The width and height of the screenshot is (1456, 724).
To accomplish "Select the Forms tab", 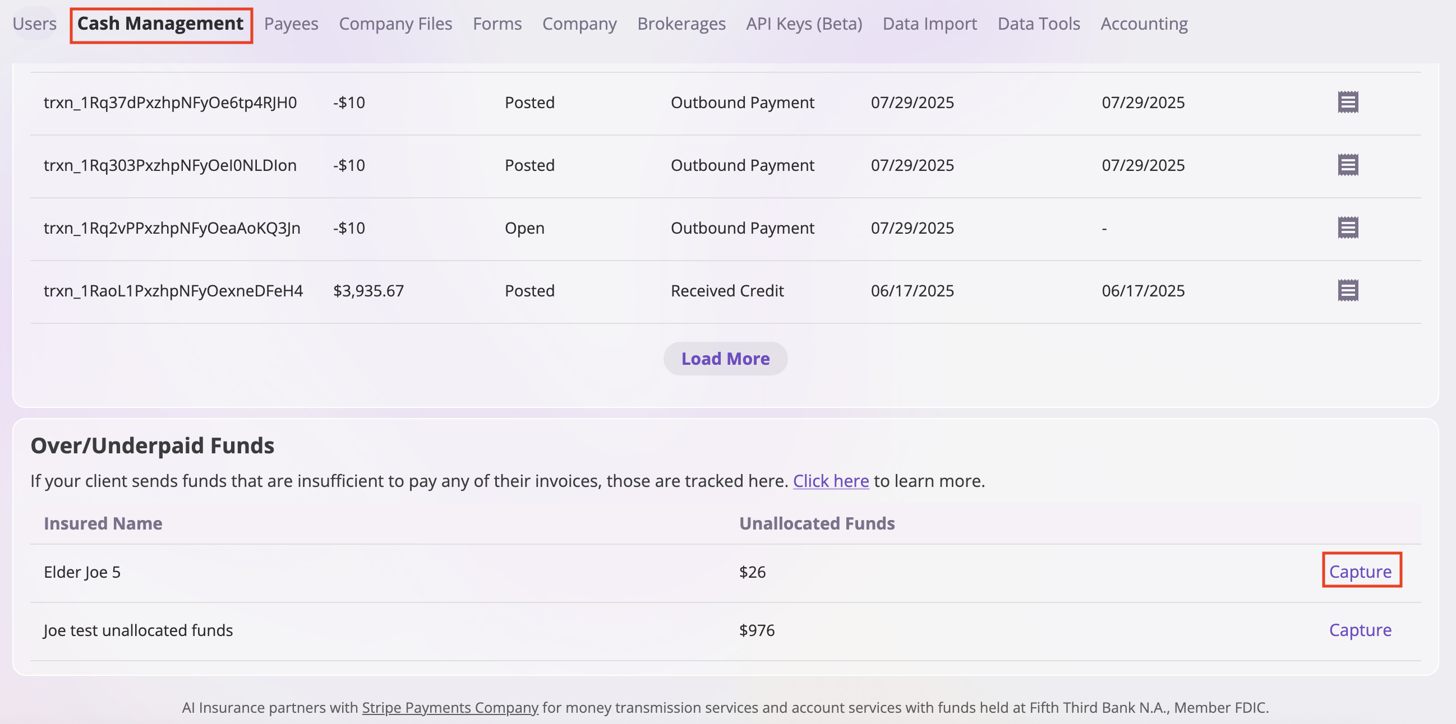I will click(x=497, y=24).
